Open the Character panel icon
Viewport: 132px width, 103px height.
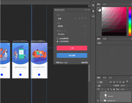[93, 16]
